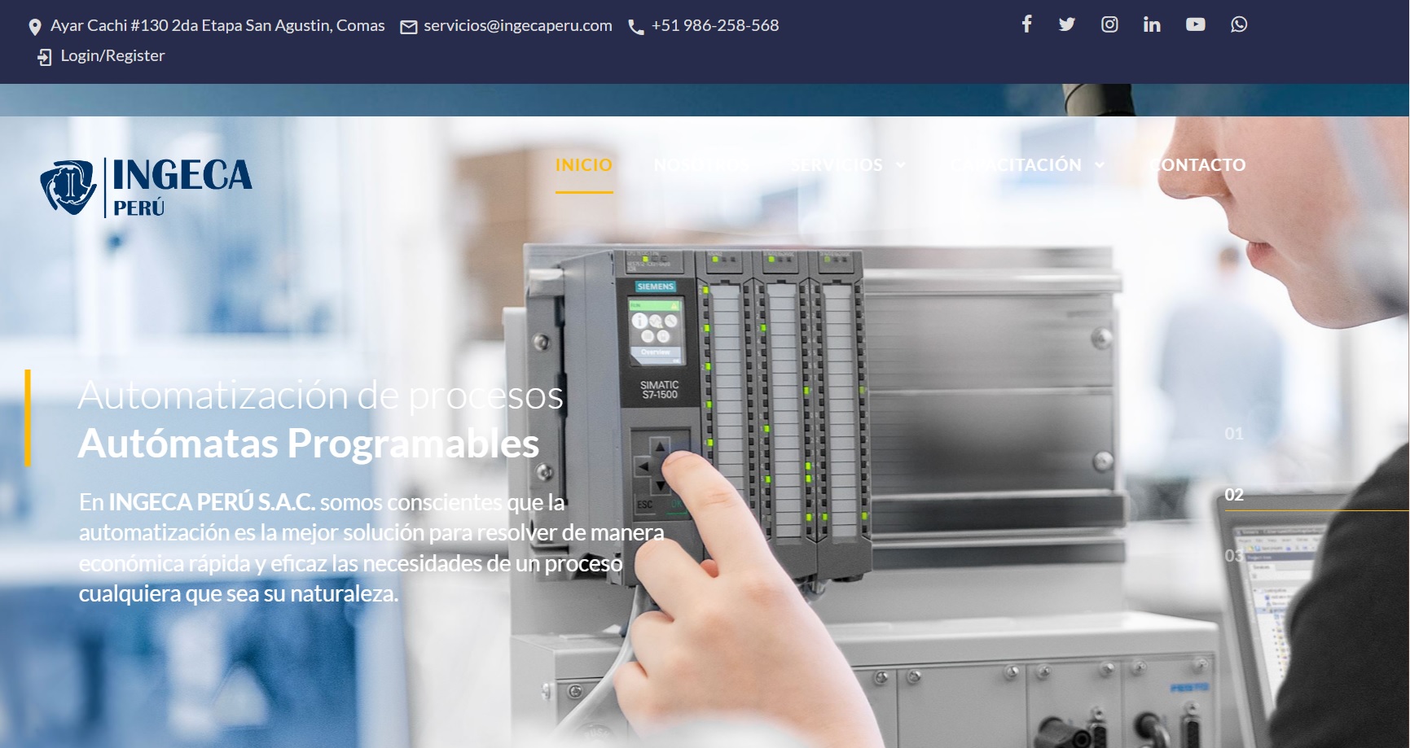Open the Instagram profile icon

click(x=1109, y=24)
